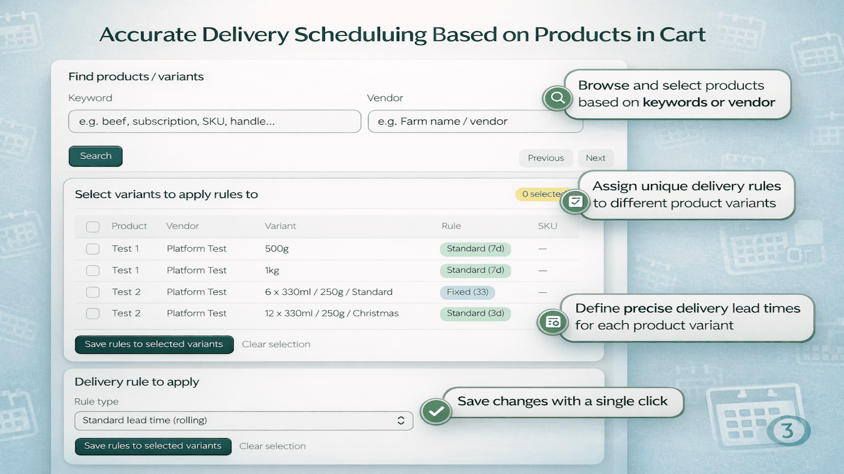
Task: Check the Test 1 1kg variant row
Action: 93,270
